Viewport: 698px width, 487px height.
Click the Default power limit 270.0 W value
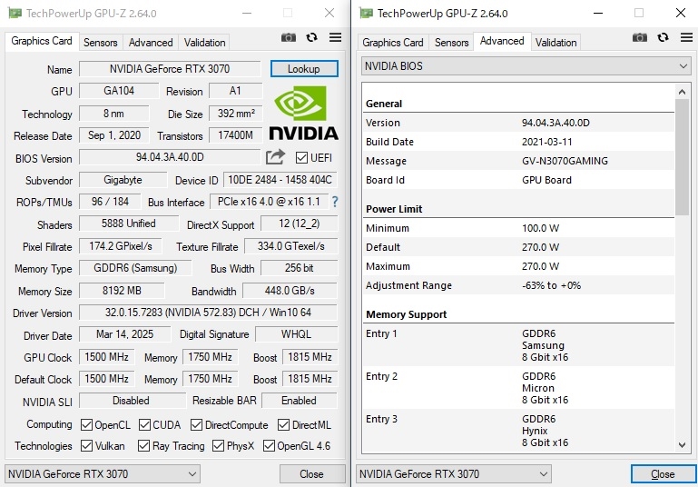click(540, 247)
